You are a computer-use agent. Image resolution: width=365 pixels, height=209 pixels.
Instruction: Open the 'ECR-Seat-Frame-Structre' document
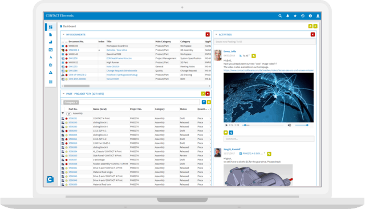119,58
